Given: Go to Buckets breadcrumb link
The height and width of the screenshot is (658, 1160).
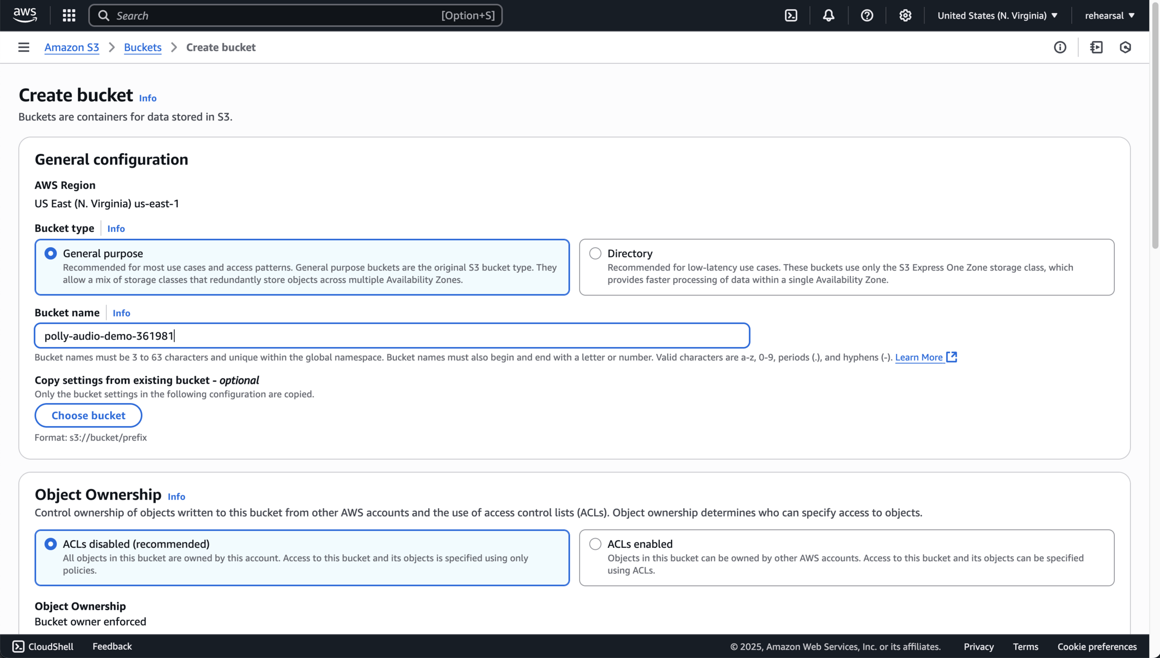Looking at the screenshot, I should [142, 47].
